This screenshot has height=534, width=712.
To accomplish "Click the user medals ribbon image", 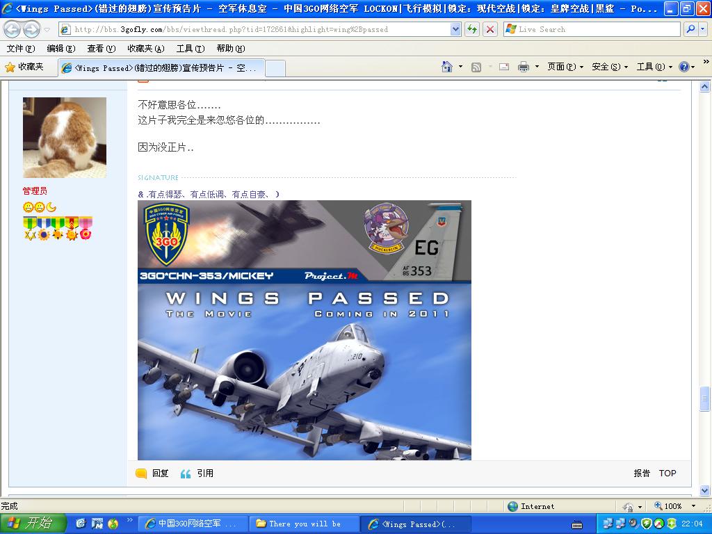I will pos(58,228).
